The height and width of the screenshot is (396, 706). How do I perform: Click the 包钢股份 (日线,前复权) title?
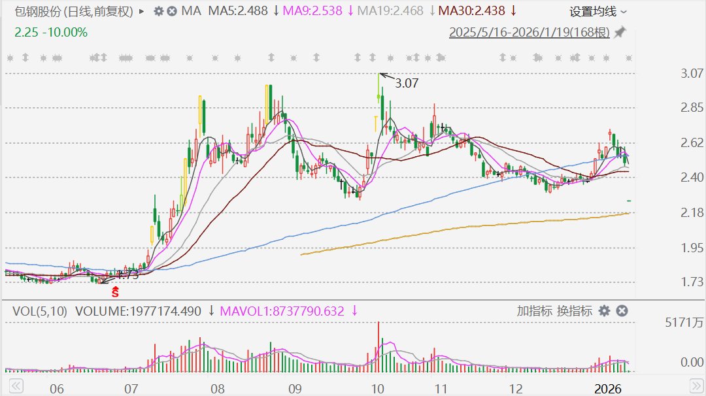pyautogui.click(x=74, y=11)
